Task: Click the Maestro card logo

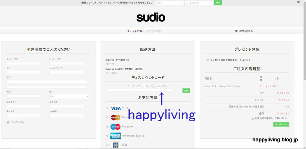Action: (x=116, y=127)
